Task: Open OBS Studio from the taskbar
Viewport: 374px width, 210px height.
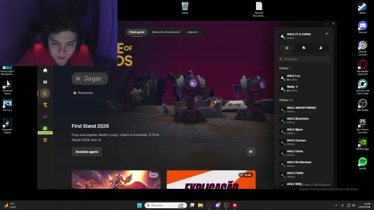Action: pyautogui.click(x=226, y=205)
